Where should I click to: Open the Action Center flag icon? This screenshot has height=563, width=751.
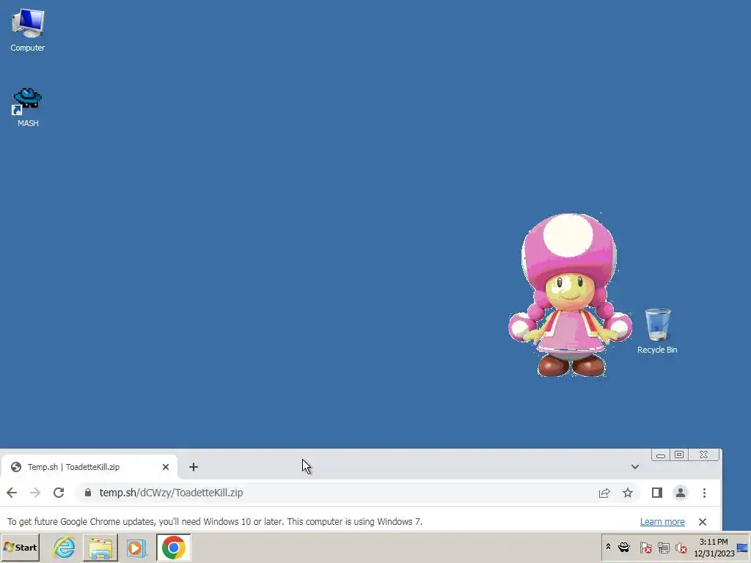click(645, 547)
